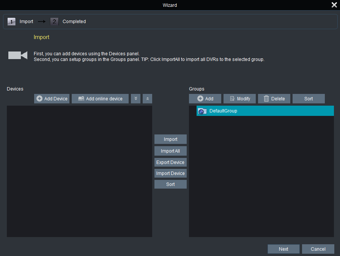Viewport: 340px width, 256px height.
Task: Collapse the device list with double-up chevron
Action: point(147,98)
